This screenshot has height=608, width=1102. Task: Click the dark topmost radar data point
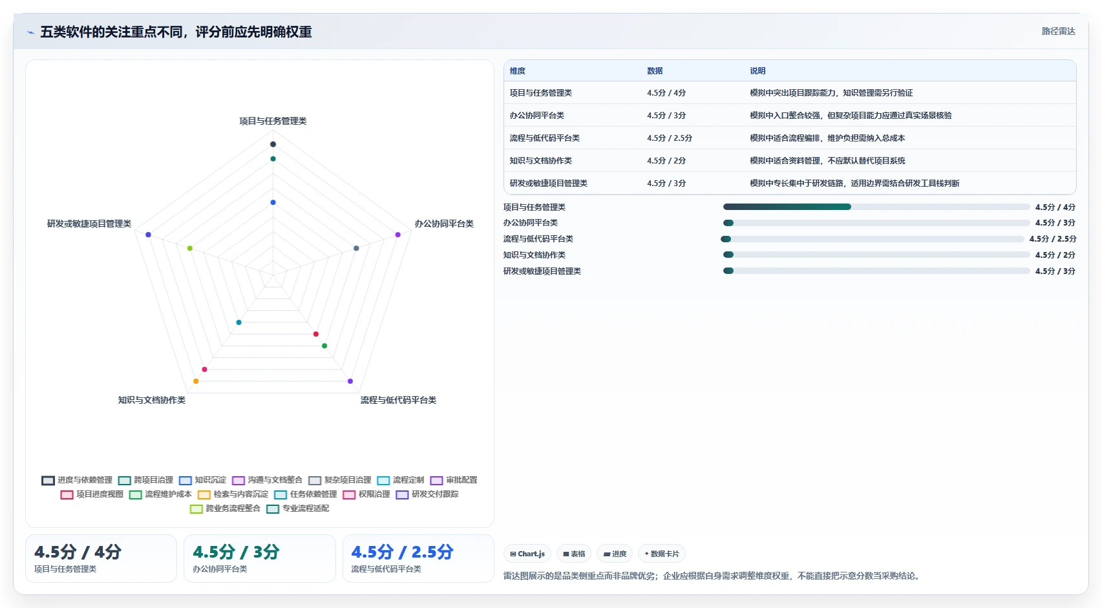[x=273, y=144]
